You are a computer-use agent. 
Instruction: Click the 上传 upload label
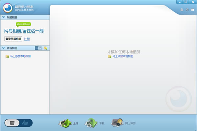pos(76,123)
